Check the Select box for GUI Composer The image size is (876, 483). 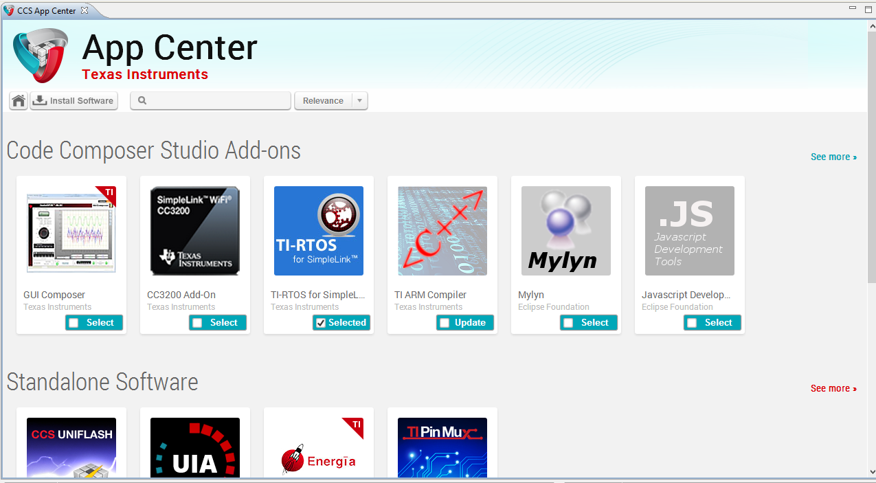tap(73, 322)
